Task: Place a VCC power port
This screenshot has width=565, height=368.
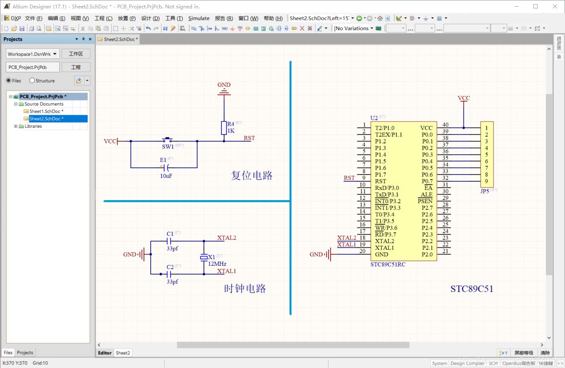Action: (240, 29)
